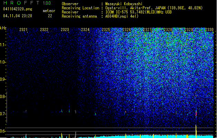Click the 2324 time axis marker
The width and height of the screenshot is (217, 138).
[x=85, y=30]
